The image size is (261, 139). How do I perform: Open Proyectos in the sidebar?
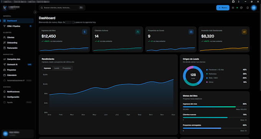tap(18, 70)
